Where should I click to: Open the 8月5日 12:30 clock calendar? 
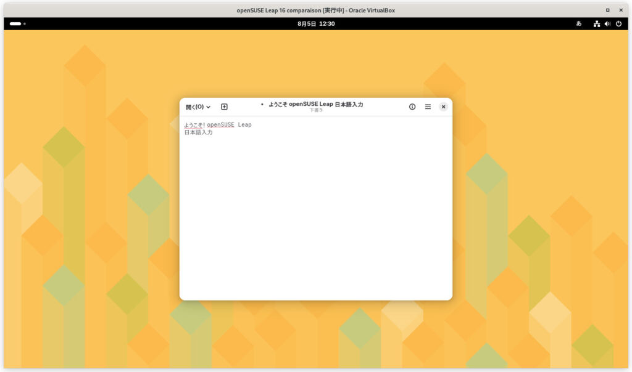pyautogui.click(x=316, y=24)
